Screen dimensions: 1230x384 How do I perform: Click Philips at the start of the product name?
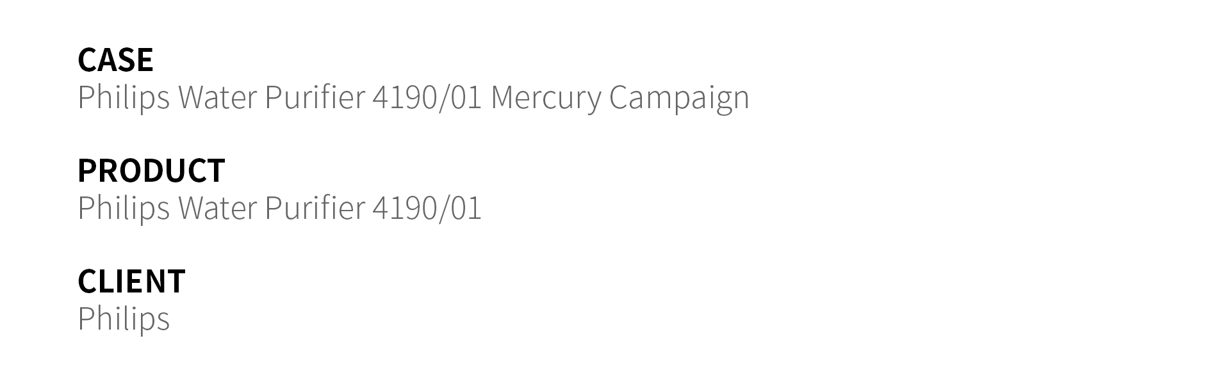124,209
